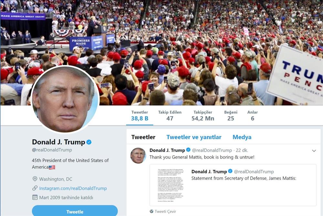Click the Washington, DC location pin icon
Screen dimensions: 323x216
click(x=35, y=179)
